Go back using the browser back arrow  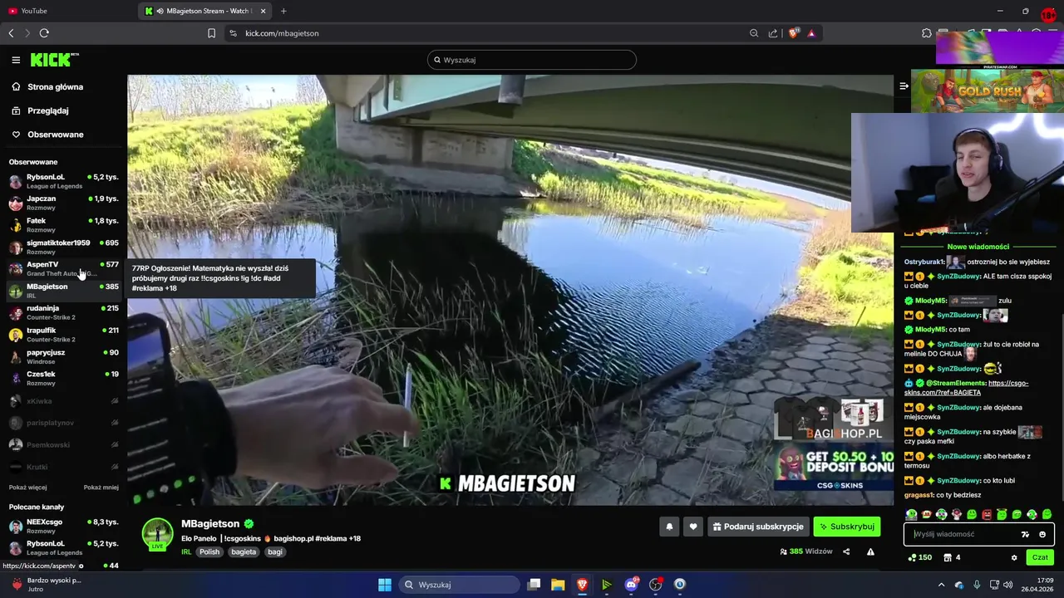11,33
